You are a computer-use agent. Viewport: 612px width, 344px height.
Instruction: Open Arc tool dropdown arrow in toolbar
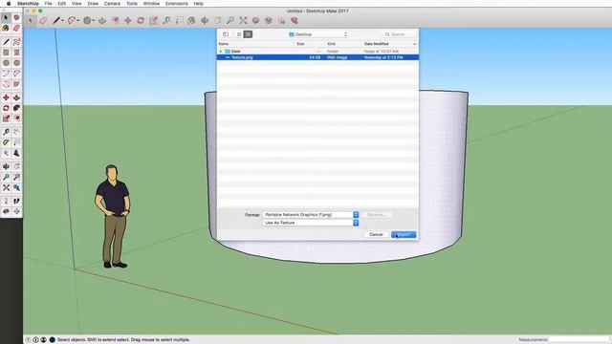pos(77,20)
